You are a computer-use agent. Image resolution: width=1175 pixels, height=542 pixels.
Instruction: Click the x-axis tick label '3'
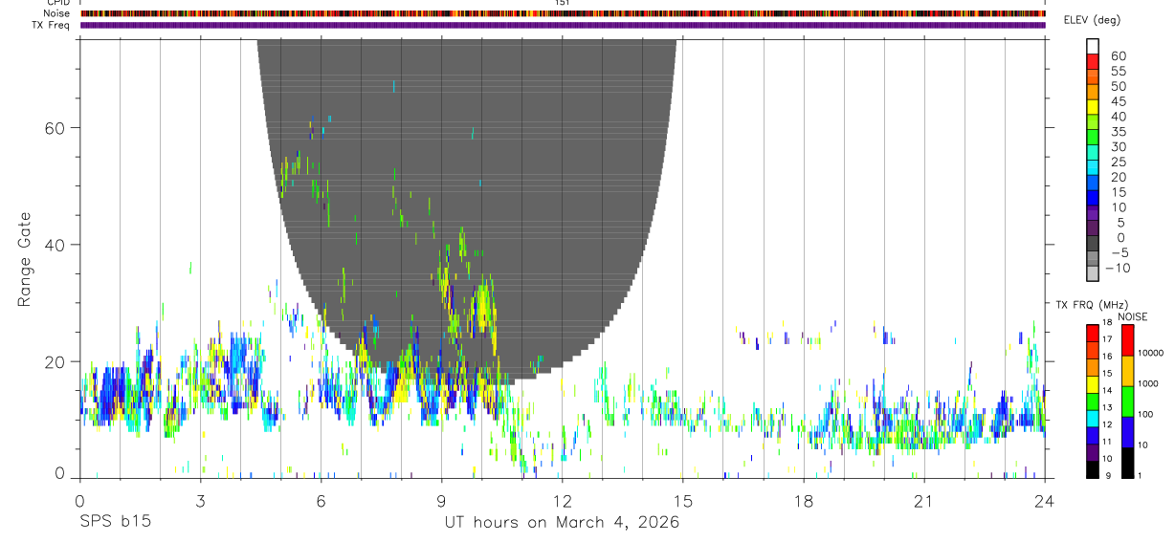click(200, 502)
